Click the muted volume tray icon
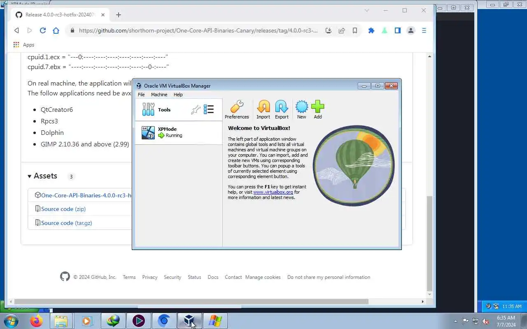 (486, 321)
